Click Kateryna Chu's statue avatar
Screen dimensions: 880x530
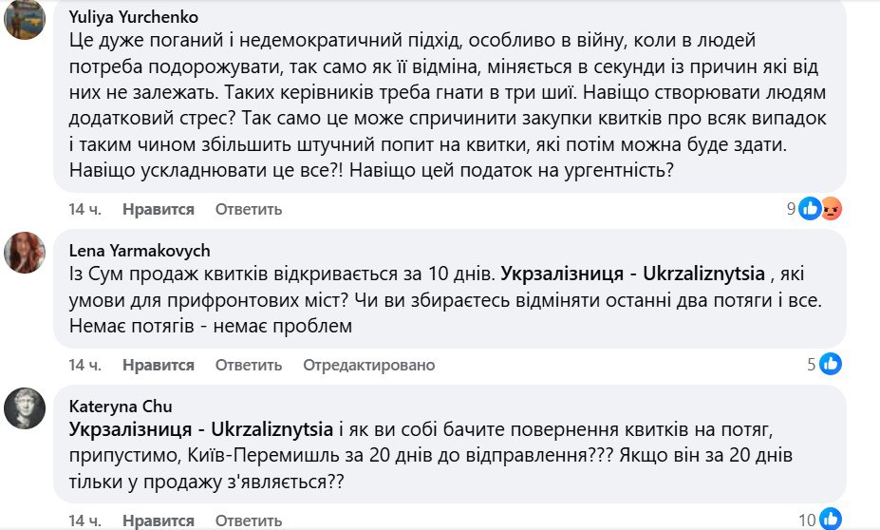(x=25, y=408)
